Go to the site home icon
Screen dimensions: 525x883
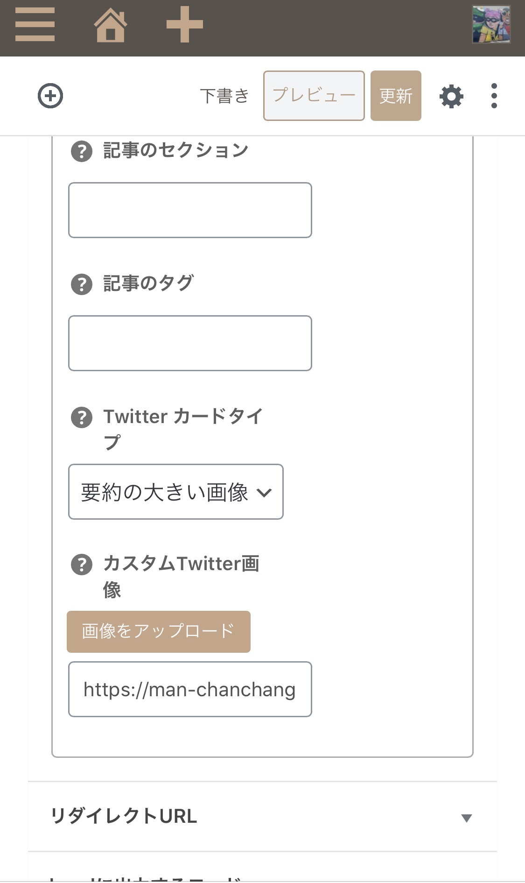(111, 26)
